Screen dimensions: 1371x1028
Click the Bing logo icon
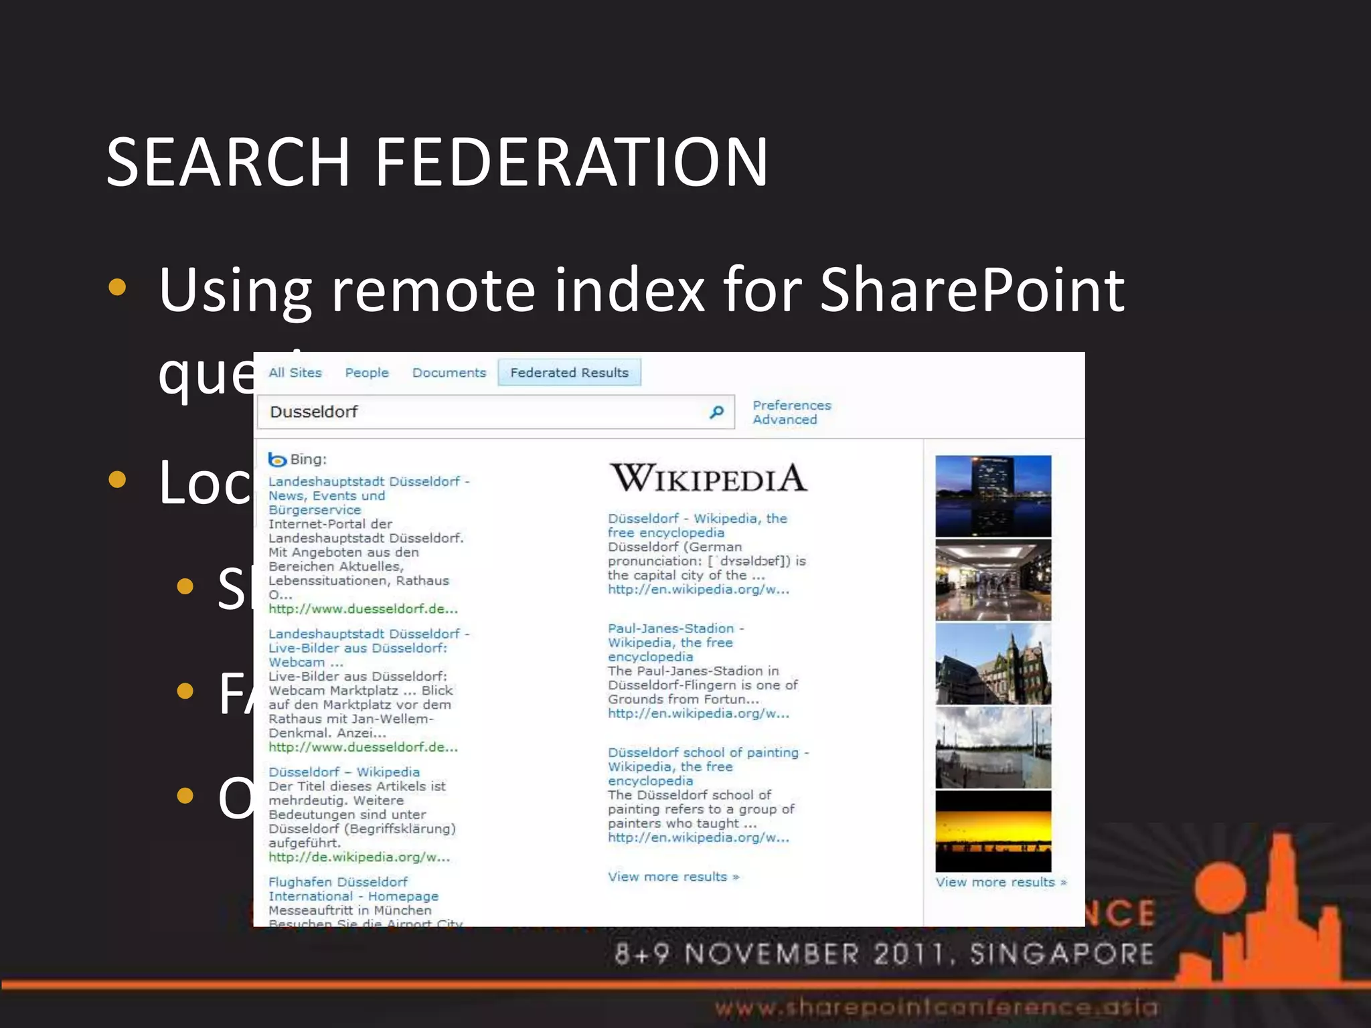[x=277, y=459]
